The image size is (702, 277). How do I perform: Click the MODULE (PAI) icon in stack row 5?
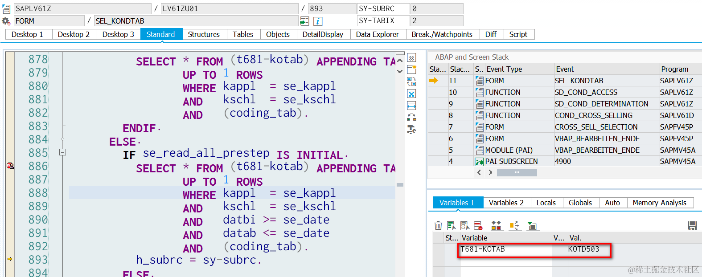pos(480,150)
